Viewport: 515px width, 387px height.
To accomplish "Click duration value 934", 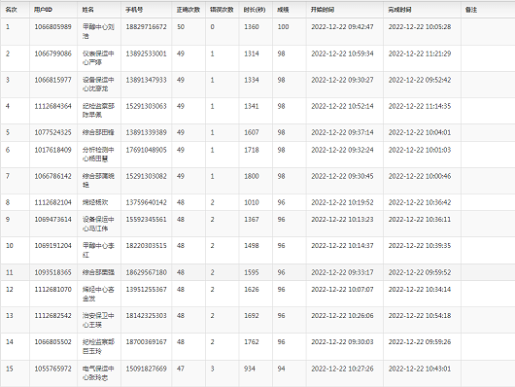I will tap(250, 369).
